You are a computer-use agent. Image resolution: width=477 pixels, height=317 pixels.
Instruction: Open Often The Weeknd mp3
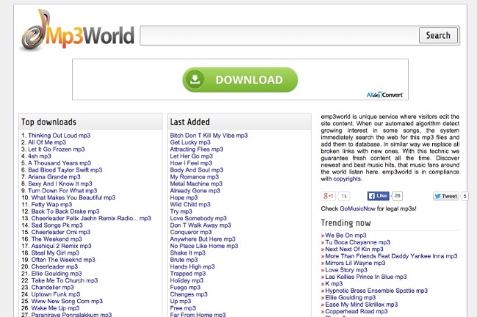coord(63,260)
